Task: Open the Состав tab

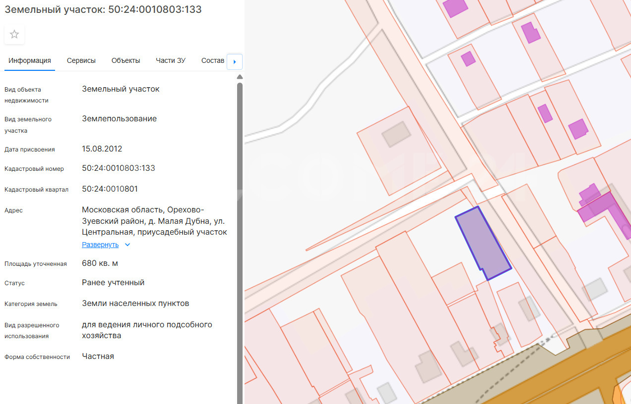Action: pos(213,61)
